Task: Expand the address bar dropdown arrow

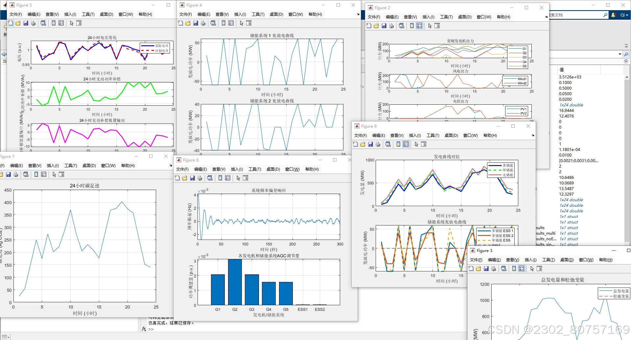Action: [x=620, y=54]
